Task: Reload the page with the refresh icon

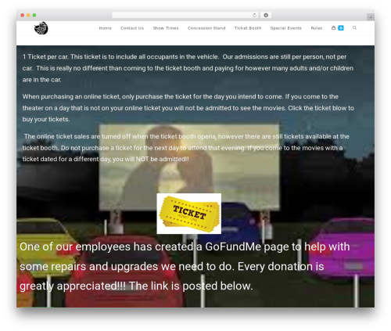Action: click(x=254, y=16)
